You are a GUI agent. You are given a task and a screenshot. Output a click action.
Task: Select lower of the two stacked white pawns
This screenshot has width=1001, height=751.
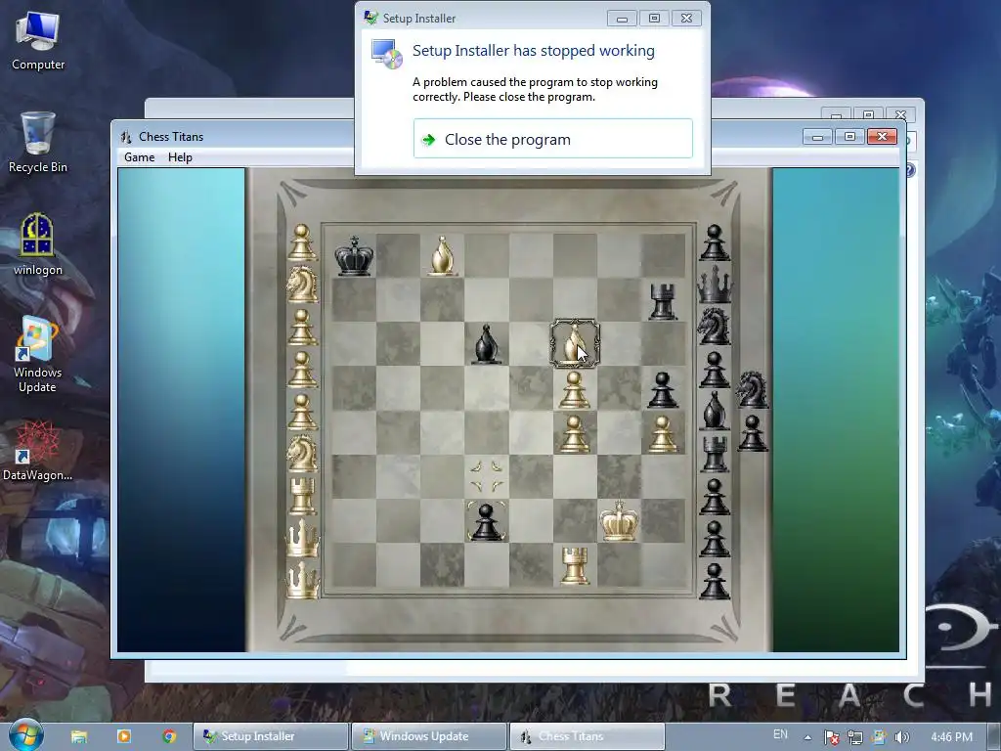click(x=575, y=433)
